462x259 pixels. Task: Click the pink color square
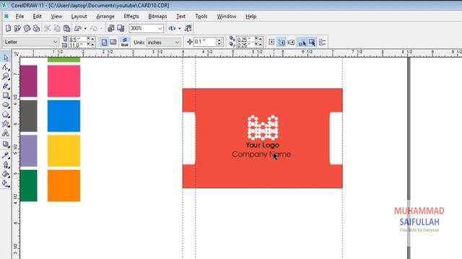[x=64, y=81]
